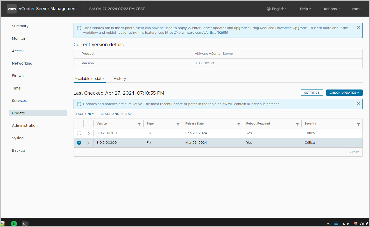Select the 8.0.2.00300 update radio button
Viewport: 370px width, 227px height.
click(x=79, y=143)
